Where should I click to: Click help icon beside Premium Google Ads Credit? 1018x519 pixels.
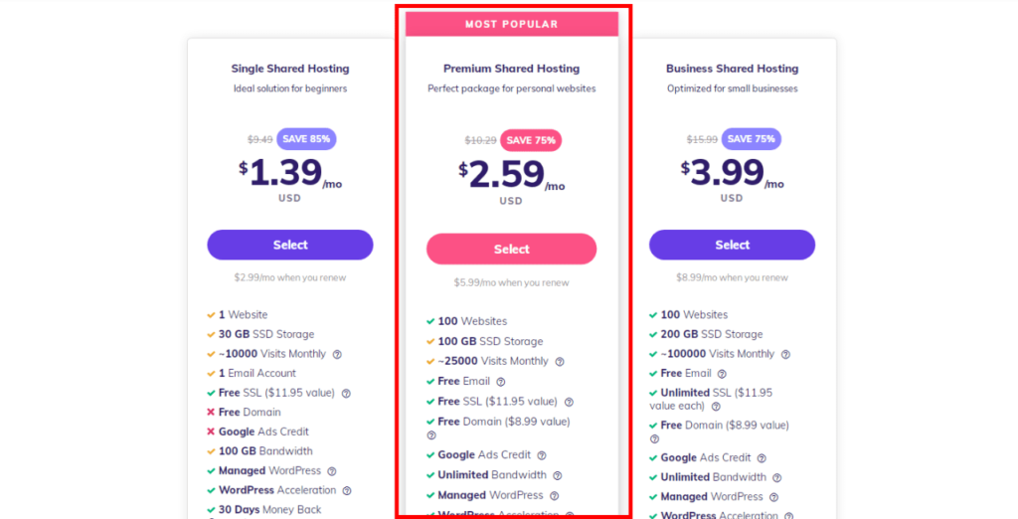[542, 456]
